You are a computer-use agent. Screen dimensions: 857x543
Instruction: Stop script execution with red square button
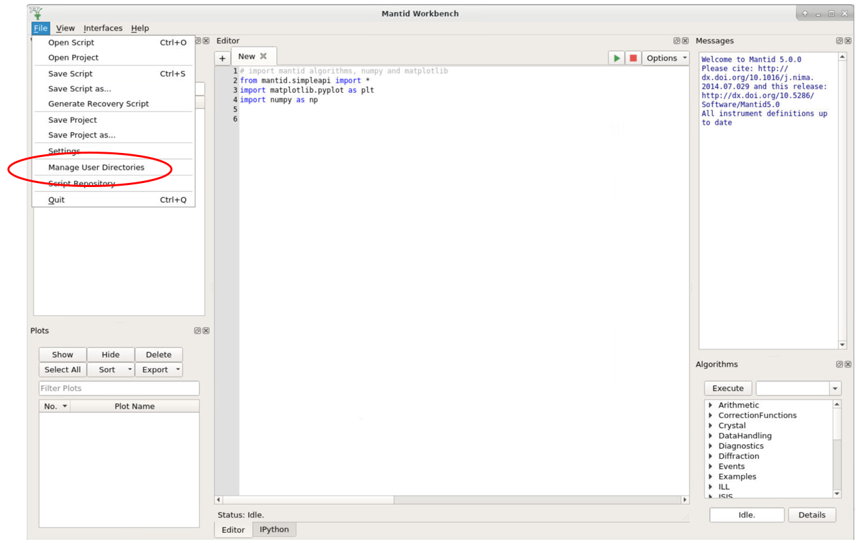pos(633,58)
